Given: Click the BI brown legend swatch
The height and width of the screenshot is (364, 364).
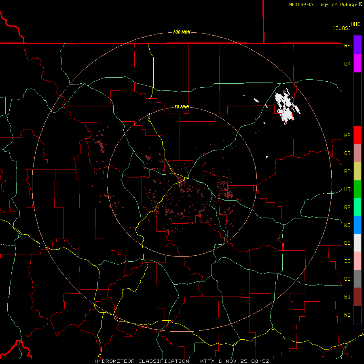Looking at the screenshot, I should point(357,297).
